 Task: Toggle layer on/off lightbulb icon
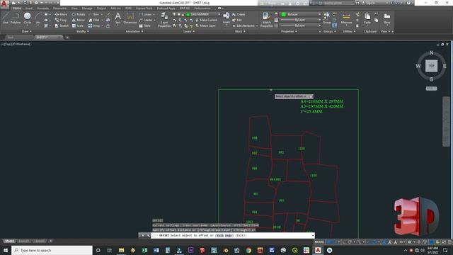point(174,14)
